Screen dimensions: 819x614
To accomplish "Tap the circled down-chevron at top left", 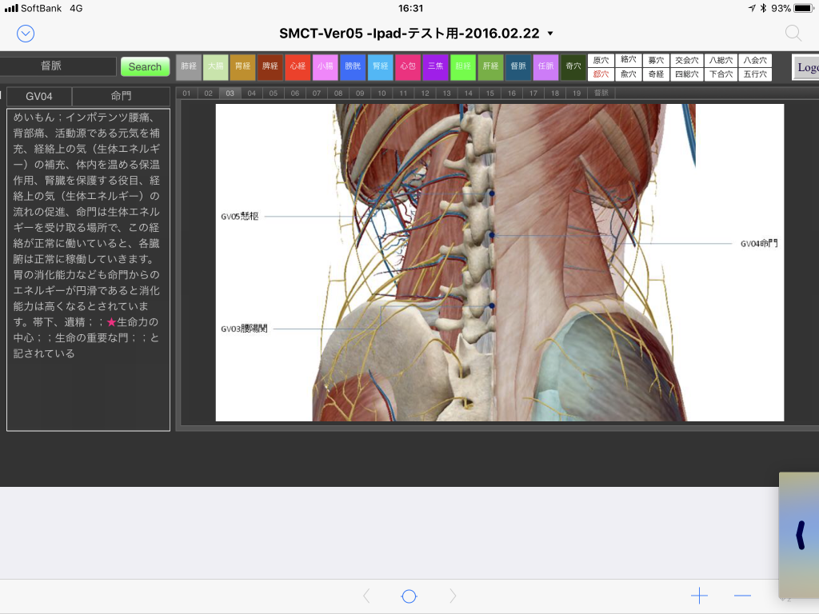I will point(26,34).
